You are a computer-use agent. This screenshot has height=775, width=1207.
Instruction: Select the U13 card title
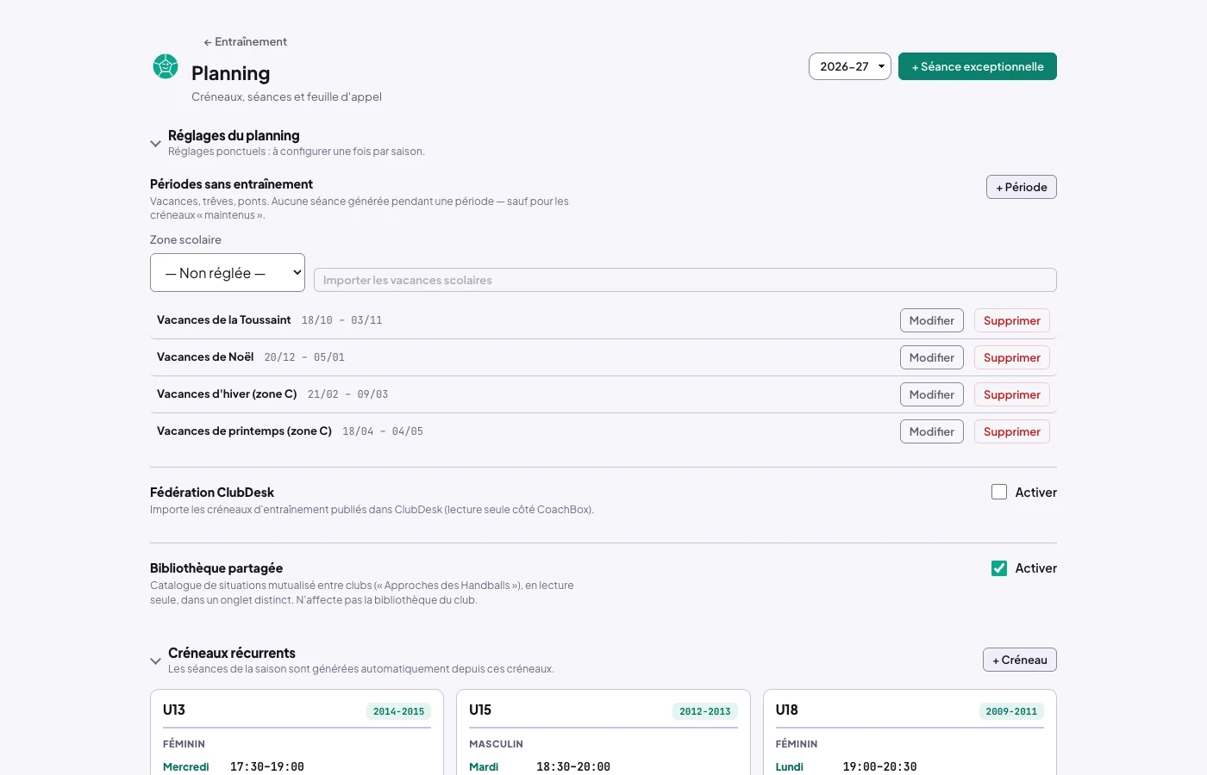tap(174, 710)
